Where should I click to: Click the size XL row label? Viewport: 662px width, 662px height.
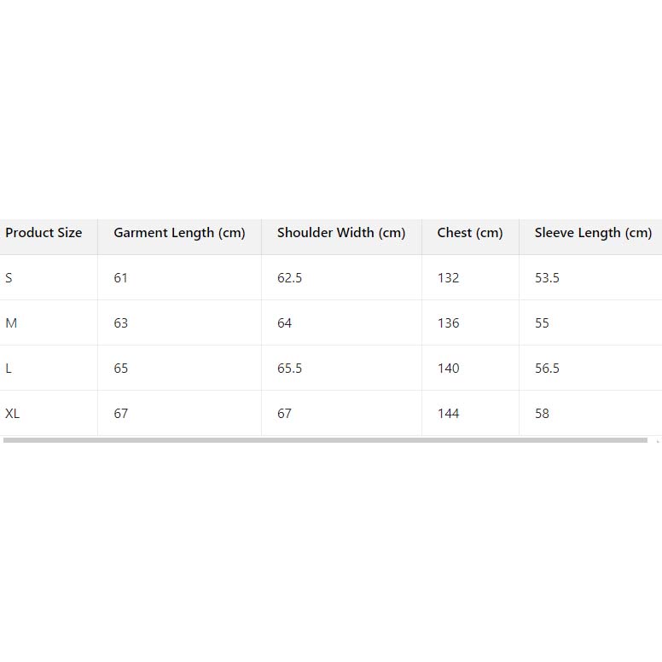13,414
